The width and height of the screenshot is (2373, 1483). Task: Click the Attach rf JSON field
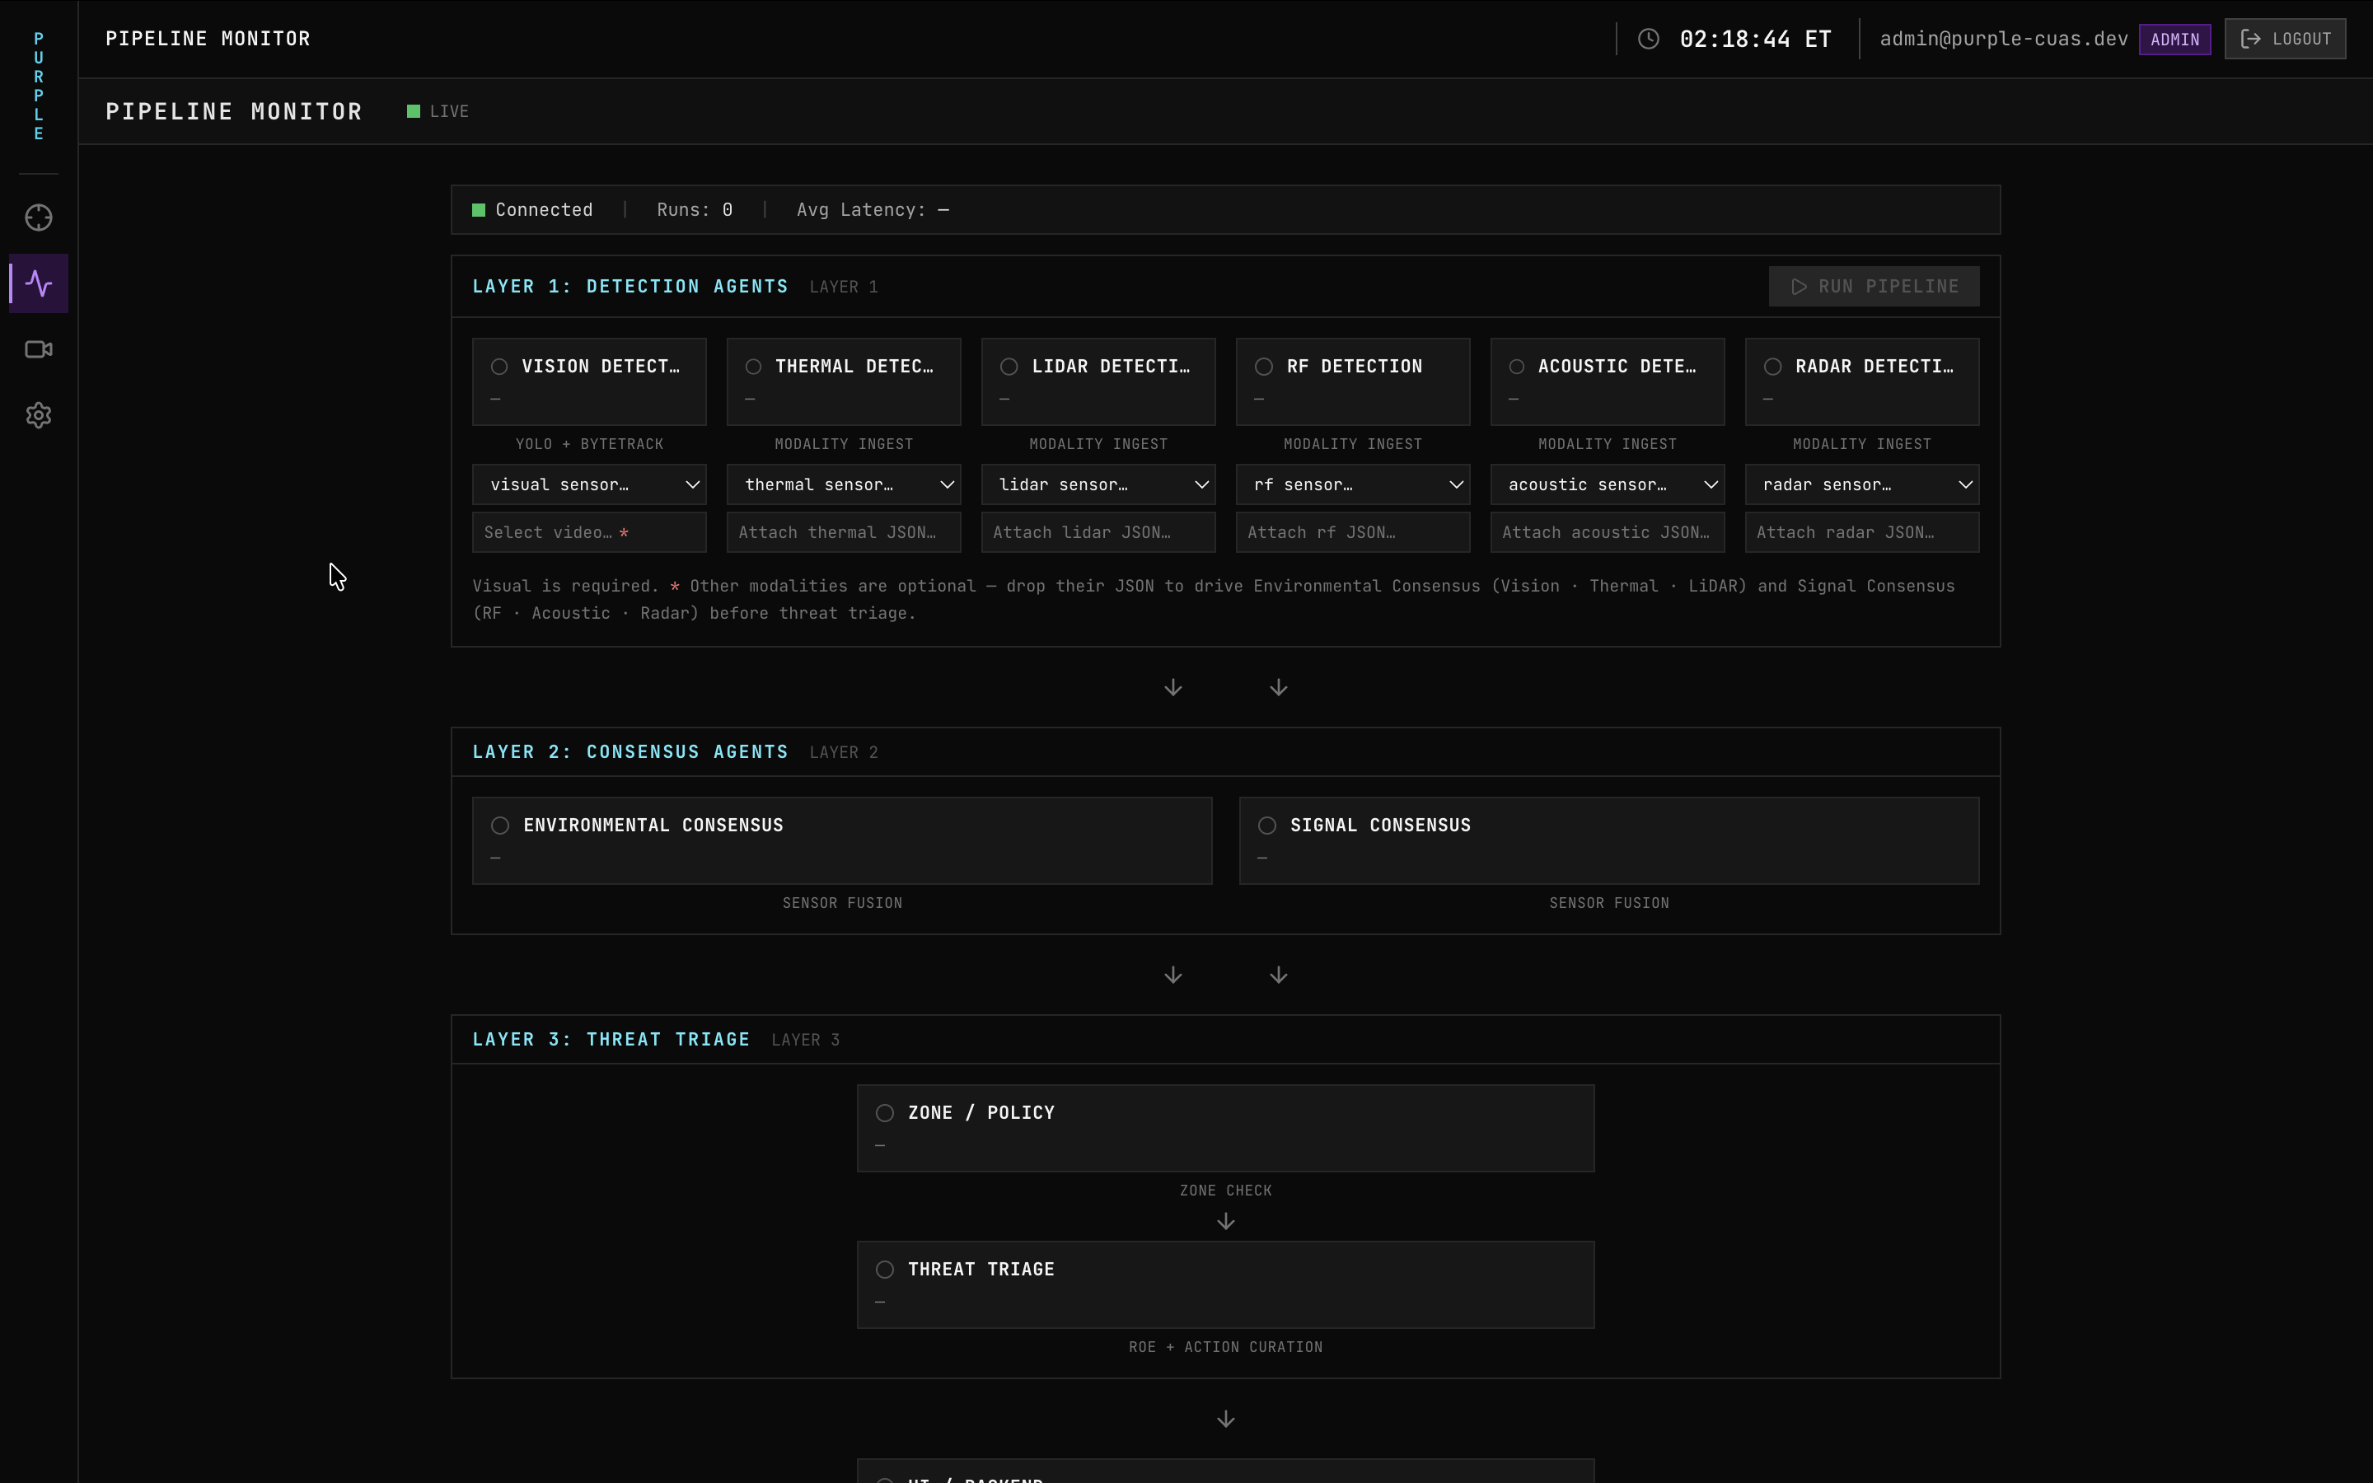[1353, 532]
